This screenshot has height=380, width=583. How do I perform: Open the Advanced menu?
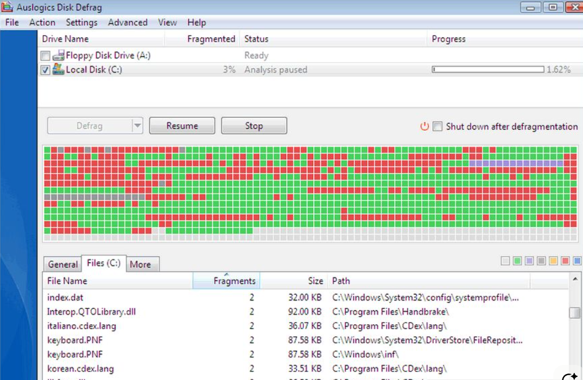point(128,22)
